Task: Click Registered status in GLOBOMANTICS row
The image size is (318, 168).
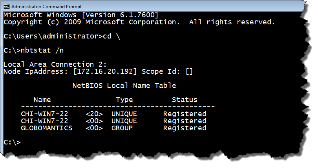Action: tap(185, 128)
